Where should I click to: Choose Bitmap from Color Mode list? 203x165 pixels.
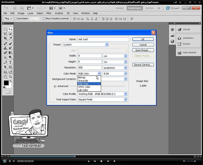(x=89, y=77)
